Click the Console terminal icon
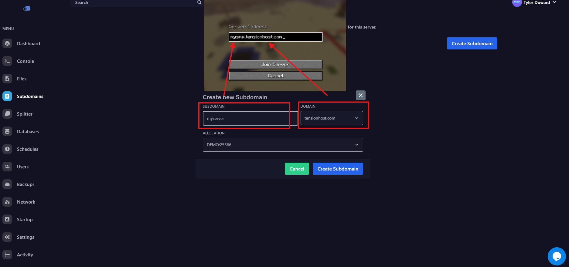Image resolution: width=569 pixels, height=267 pixels. tap(7, 61)
